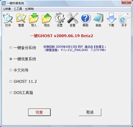Image resolution: width=133 pixels, height=127 pixels.
Task: Open the 管理 (Manage) folder icon
Action: point(21,18)
